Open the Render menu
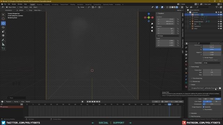Image resolution: width=223 pixels, height=125 pixels. 14,4
